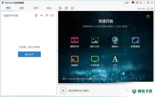Open the skin shirt icon
Viewport: 155px width, 97px height.
point(137,3)
